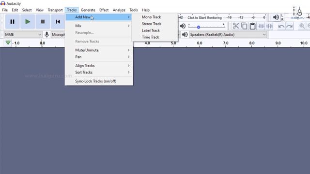Click the Audacity headphones logo icon
Image resolution: width=310 pixels, height=174 pixels.
[x=3, y=3]
